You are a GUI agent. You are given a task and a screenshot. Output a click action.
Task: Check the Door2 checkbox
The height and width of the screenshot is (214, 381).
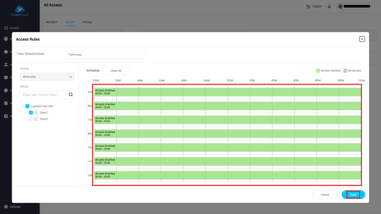tap(31, 119)
